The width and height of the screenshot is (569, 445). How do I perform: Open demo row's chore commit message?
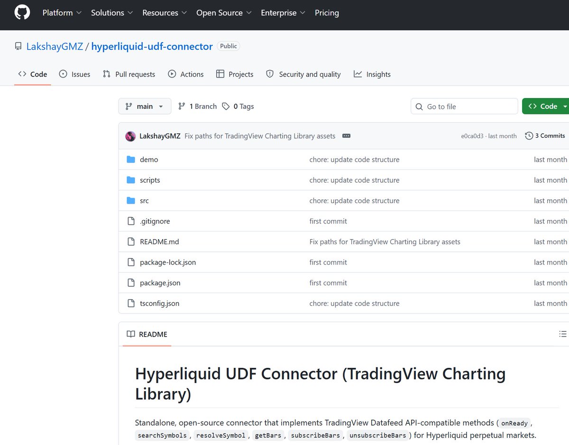[354, 160]
